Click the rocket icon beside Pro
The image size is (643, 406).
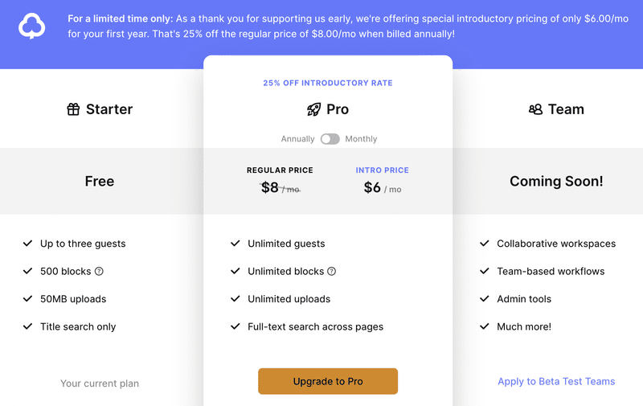pos(314,109)
